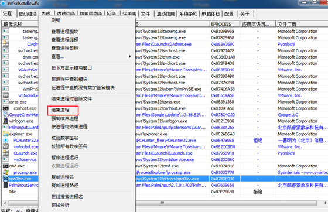Select 查看进程线程 in the context menu
Viewport: 328px width, 212px height.
[x=65, y=40]
